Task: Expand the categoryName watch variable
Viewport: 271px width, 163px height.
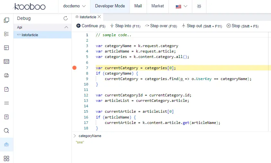Action: [75, 136]
